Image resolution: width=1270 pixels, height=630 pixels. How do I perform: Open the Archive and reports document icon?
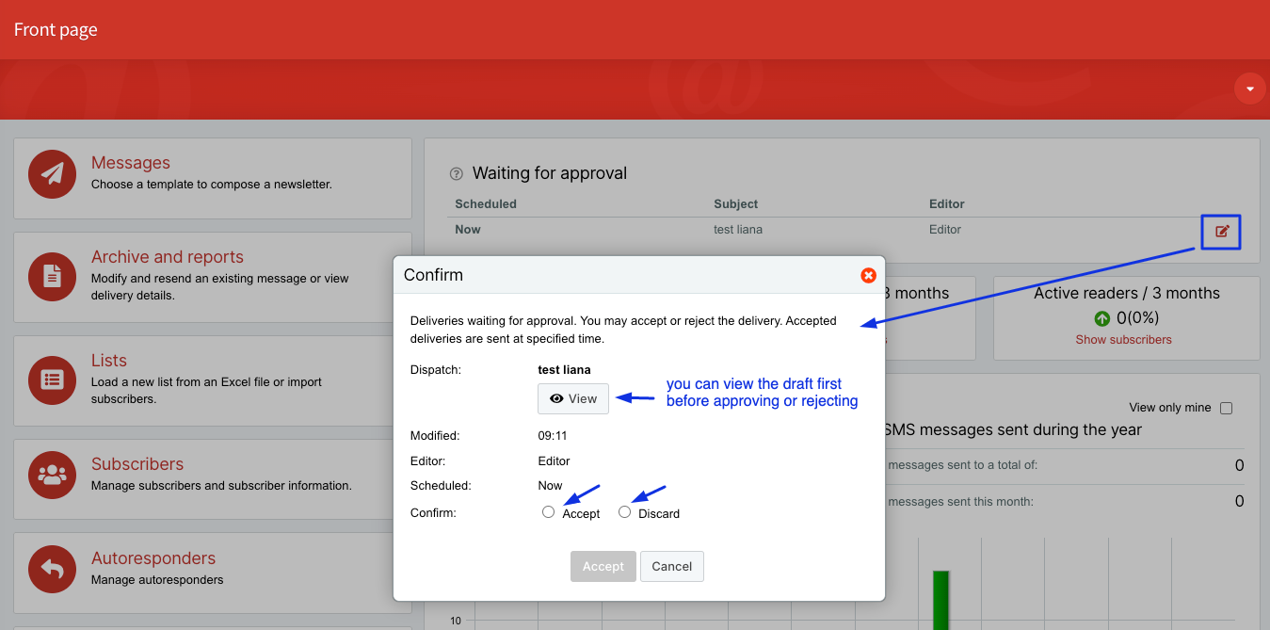[53, 276]
